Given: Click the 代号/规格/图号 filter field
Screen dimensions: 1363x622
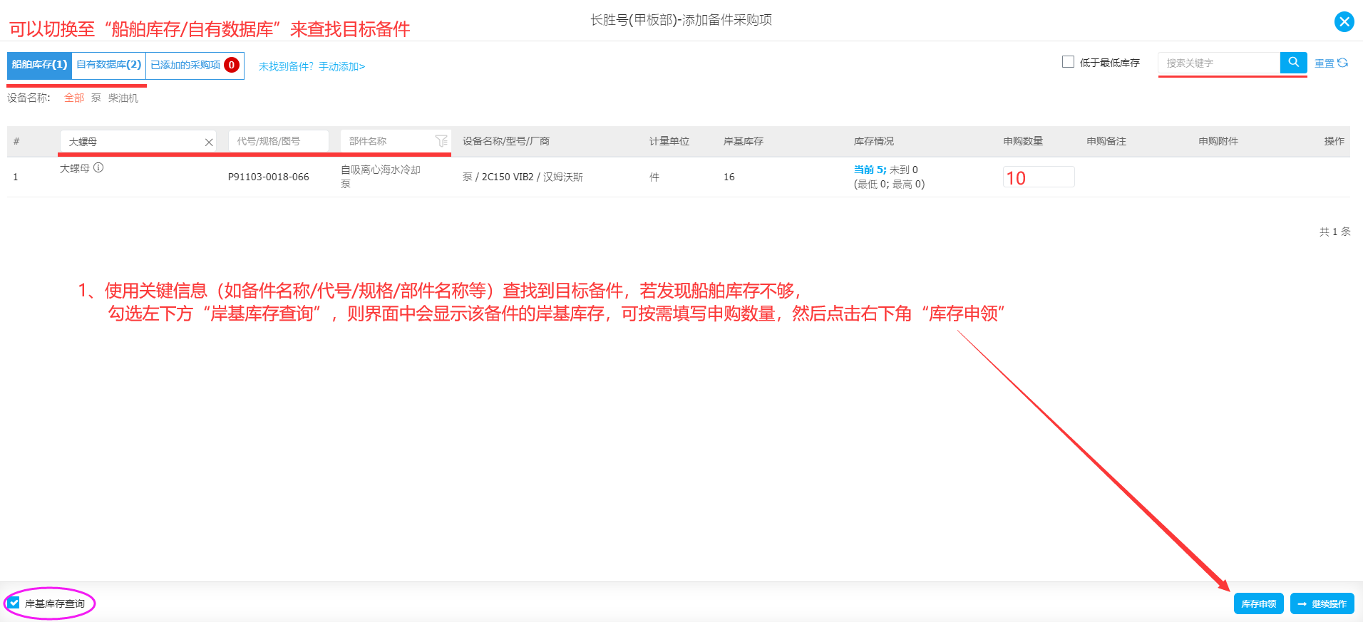Looking at the screenshot, I should tap(279, 141).
